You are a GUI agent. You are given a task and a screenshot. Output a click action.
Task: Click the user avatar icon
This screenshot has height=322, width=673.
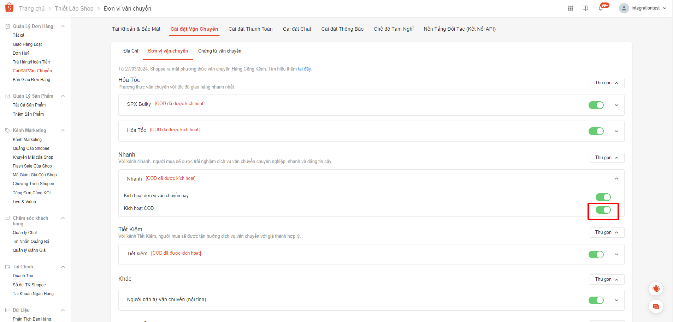(624, 8)
